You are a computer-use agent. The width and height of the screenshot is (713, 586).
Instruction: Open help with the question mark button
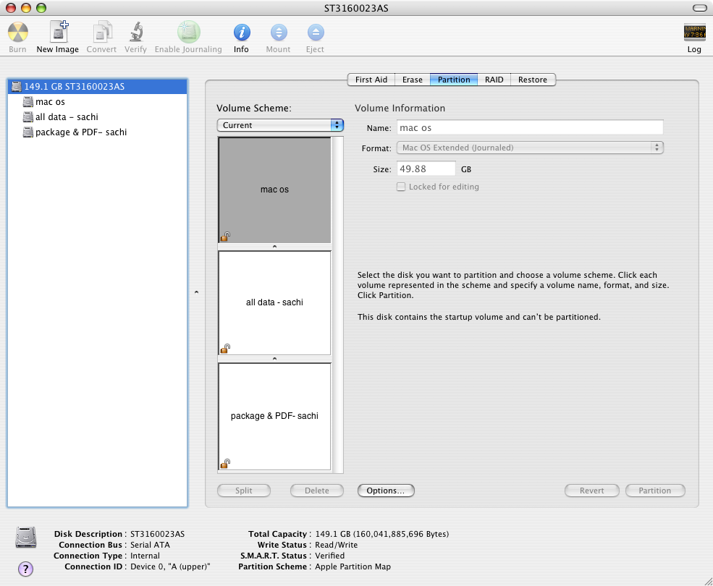coord(25,569)
